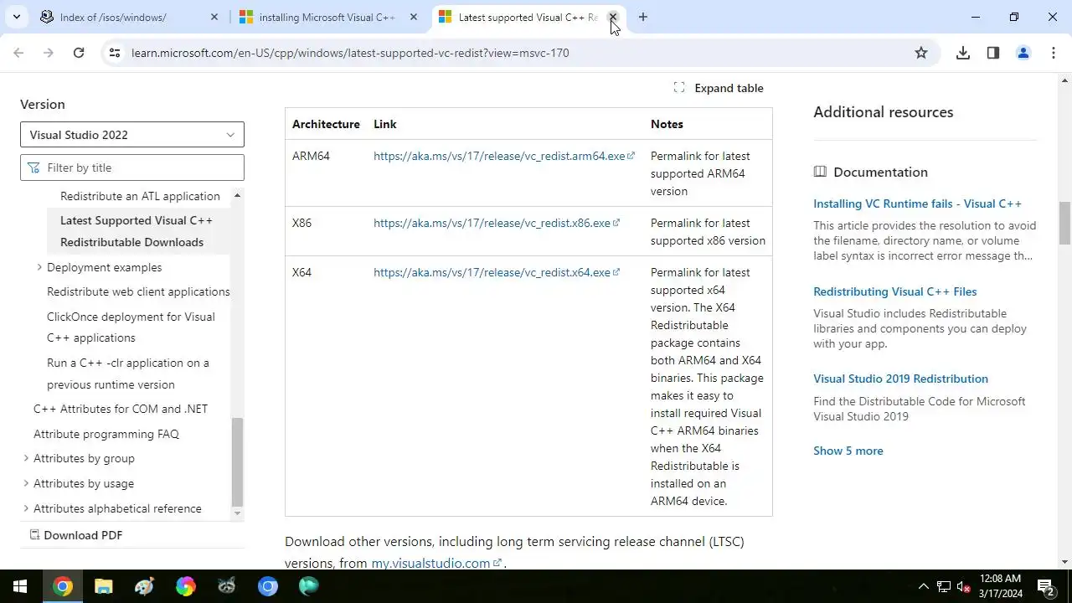
Task: Open Redistribute web client applications
Action: pyautogui.click(x=138, y=291)
